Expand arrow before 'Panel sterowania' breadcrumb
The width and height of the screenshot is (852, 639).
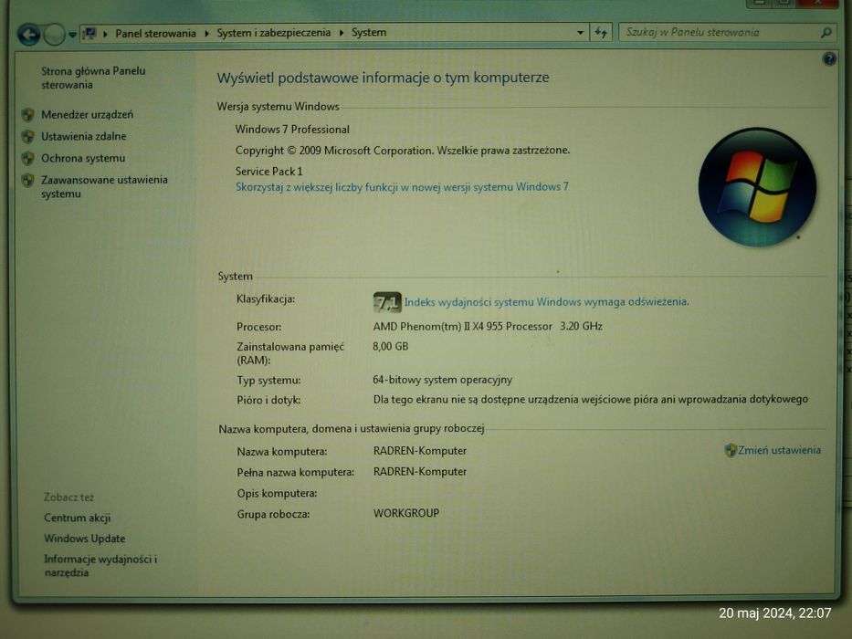point(105,34)
